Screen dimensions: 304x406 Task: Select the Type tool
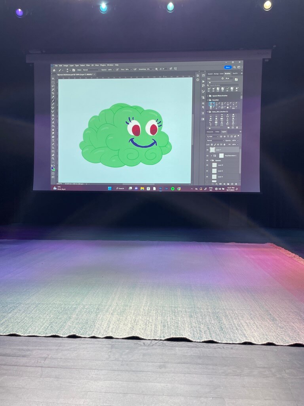(53, 140)
